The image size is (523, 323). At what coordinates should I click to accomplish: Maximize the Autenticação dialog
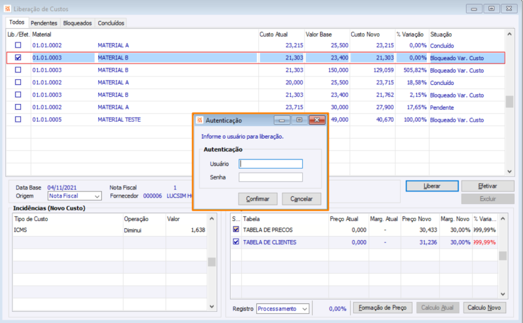[x=299, y=120]
